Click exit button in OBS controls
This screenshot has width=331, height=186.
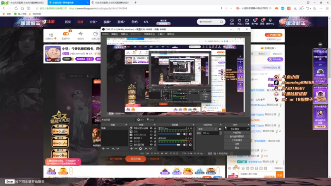pyautogui.click(x=237, y=148)
